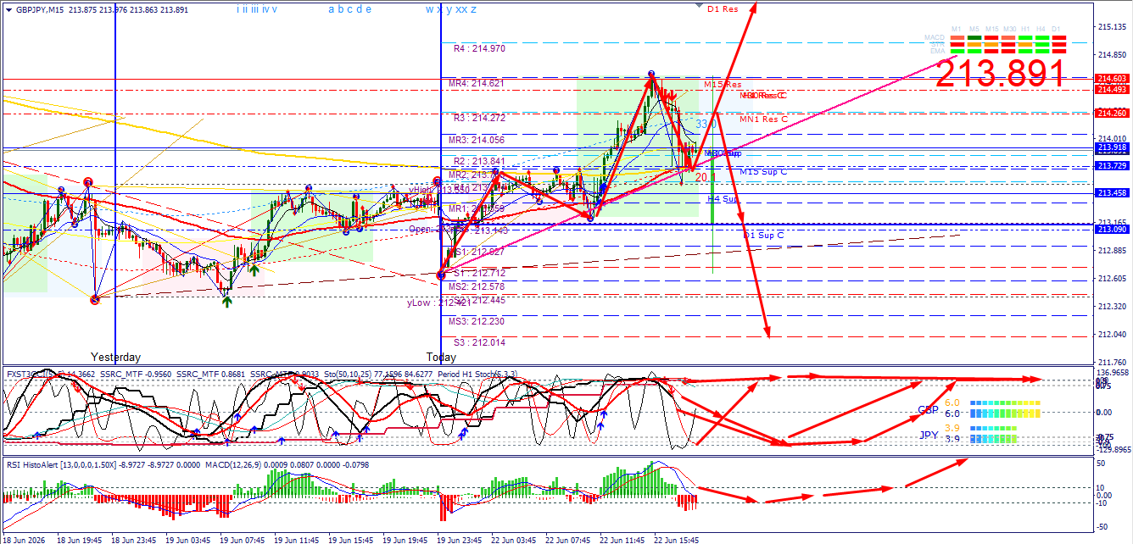Screen dimensions: 1133x544
Task: Click the MS2: 212.578 pivot label
Action: tap(477, 287)
